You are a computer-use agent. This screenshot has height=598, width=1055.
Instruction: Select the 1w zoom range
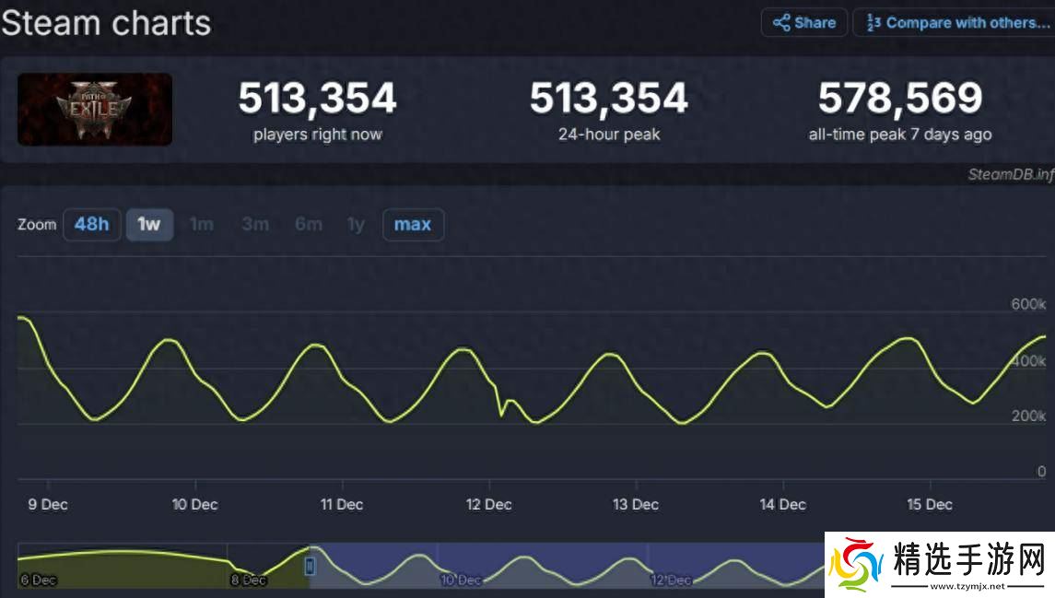(149, 224)
